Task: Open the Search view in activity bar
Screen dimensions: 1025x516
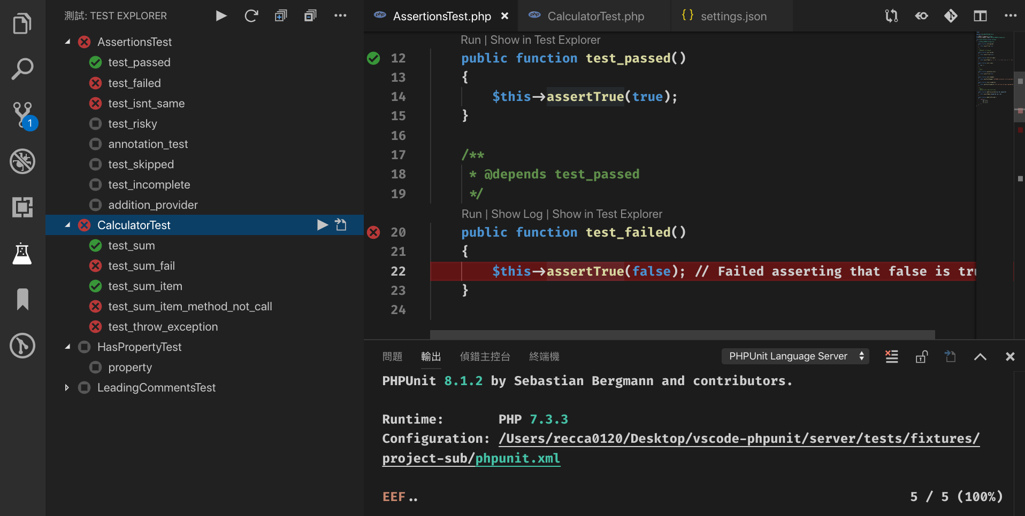Action: 22,69
